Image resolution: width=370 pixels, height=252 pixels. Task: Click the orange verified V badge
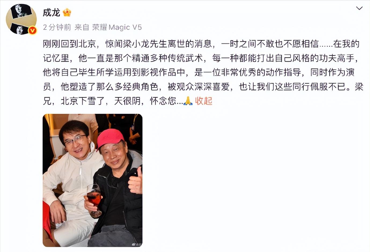click(x=32, y=31)
